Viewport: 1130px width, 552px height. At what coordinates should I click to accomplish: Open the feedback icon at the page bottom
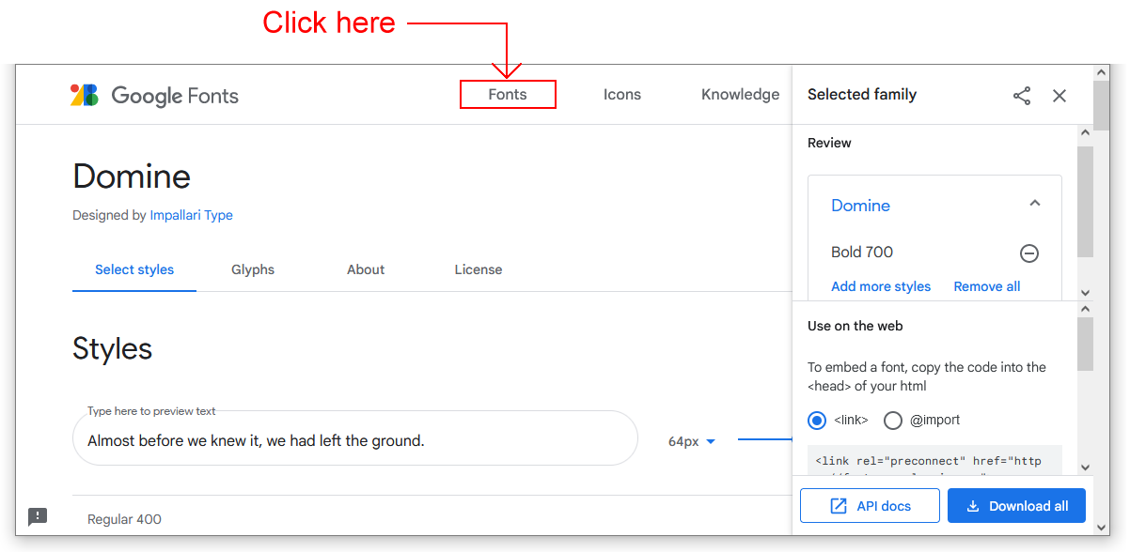pyautogui.click(x=38, y=516)
